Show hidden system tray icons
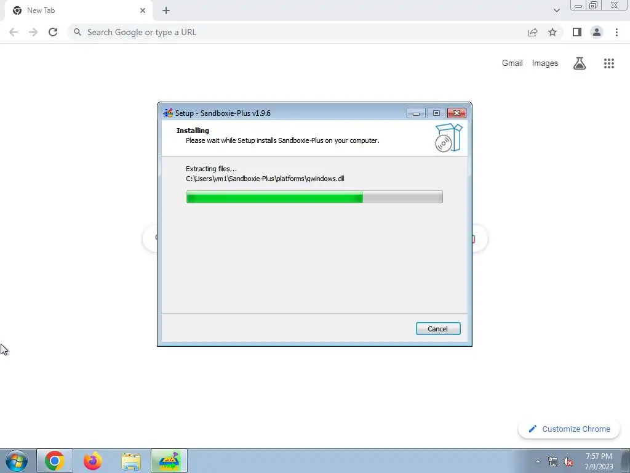Viewport: 630px width, 473px height. (x=538, y=461)
